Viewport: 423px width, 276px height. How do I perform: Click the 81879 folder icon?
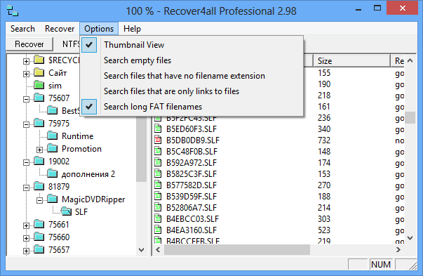tap(39, 186)
